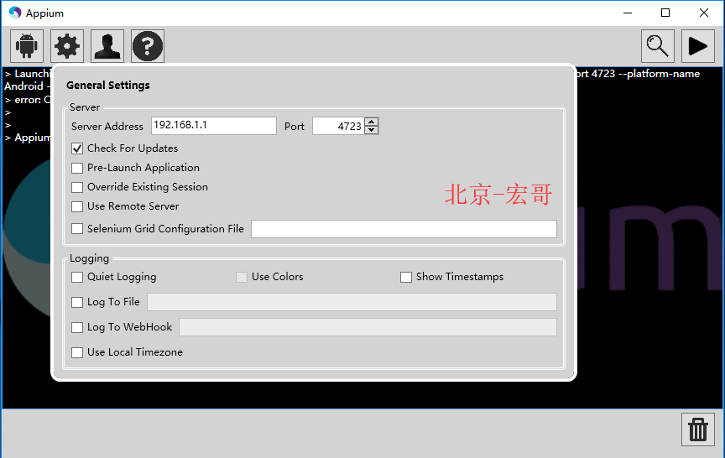The width and height of the screenshot is (725, 458).
Task: Enable Log To File checkbox
Action: pos(77,302)
